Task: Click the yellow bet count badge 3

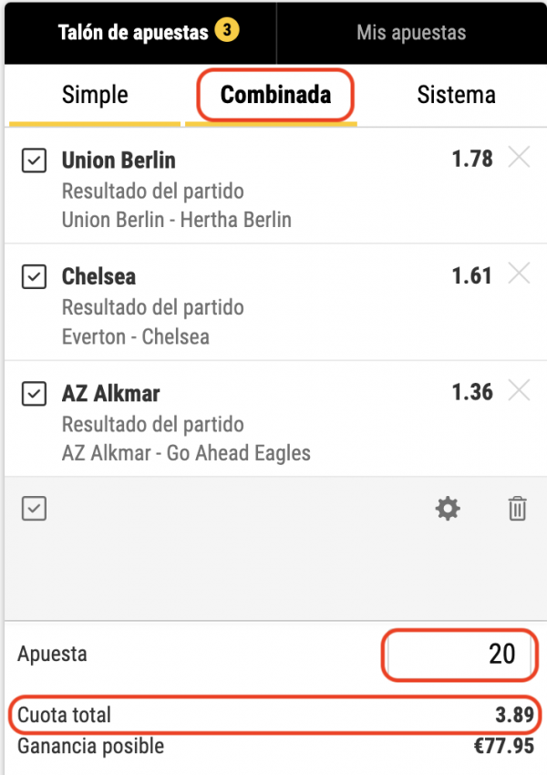Action: point(227,30)
